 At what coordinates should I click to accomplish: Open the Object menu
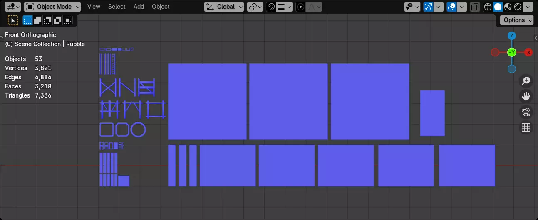[161, 7]
